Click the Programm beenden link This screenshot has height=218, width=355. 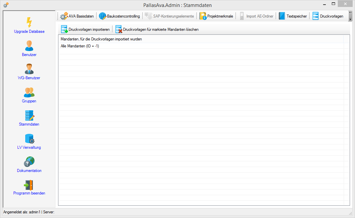click(29, 193)
